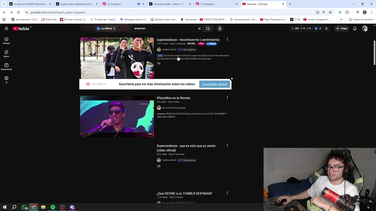376x211 pixels.
Task: Open the sexiboy oficial channel on first result
Action: (x=169, y=50)
